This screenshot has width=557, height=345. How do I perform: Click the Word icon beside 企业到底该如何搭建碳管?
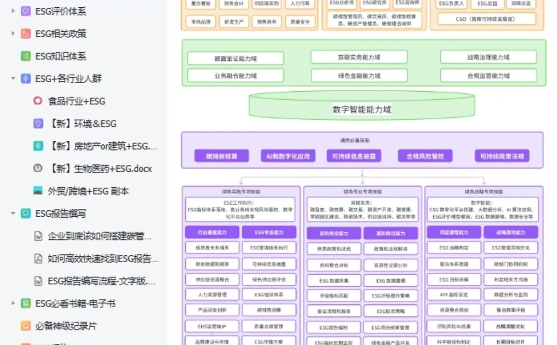[x=38, y=235]
